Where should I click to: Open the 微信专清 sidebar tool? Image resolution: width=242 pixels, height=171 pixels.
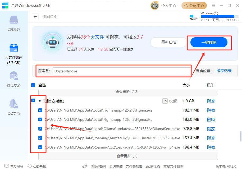pyautogui.click(x=14, y=79)
